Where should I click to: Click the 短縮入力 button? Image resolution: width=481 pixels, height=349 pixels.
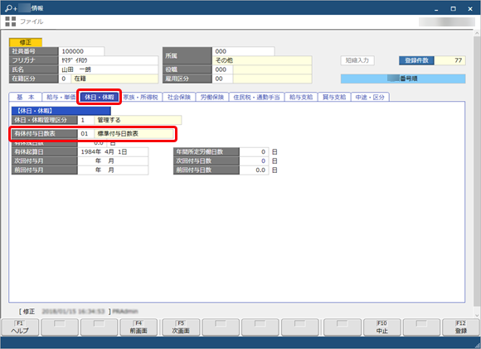click(357, 60)
